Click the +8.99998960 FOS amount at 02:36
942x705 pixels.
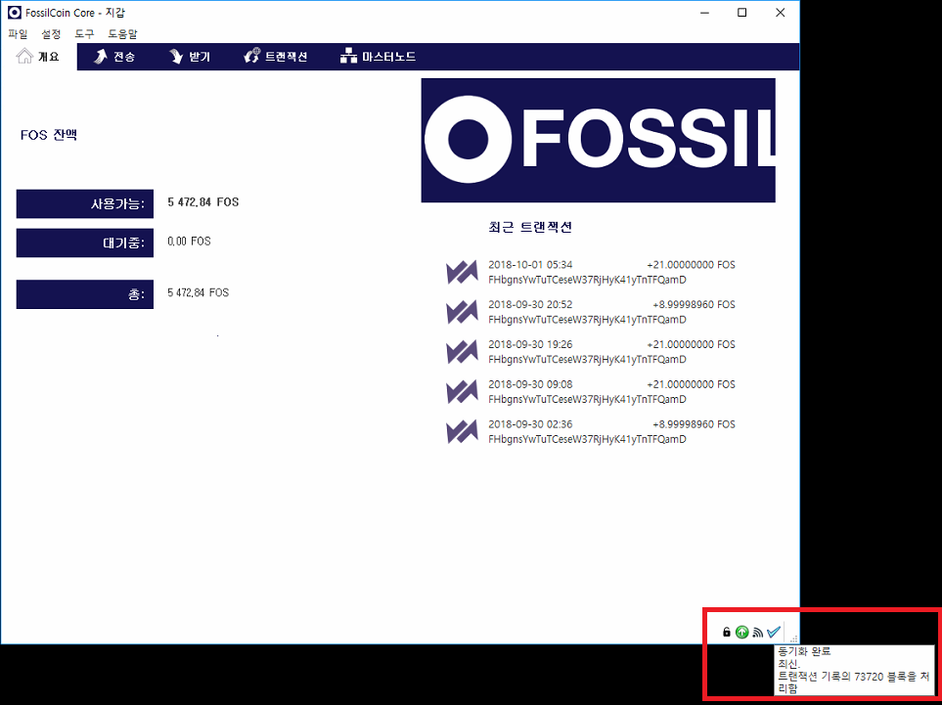694,424
